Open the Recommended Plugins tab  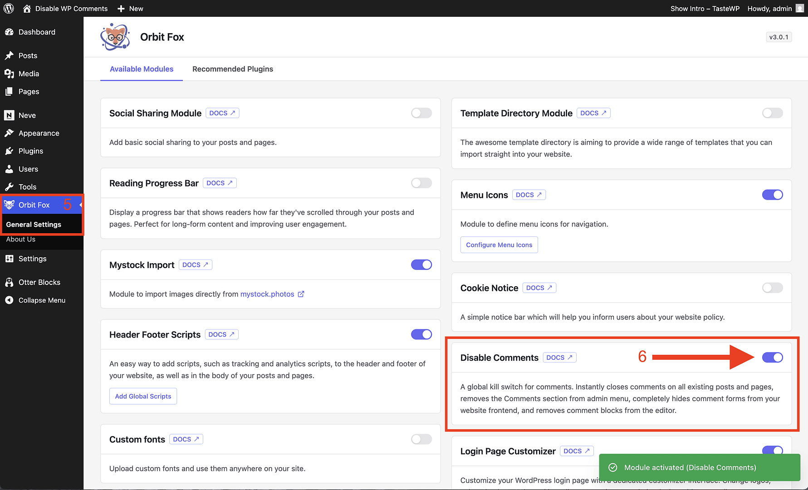(x=233, y=69)
